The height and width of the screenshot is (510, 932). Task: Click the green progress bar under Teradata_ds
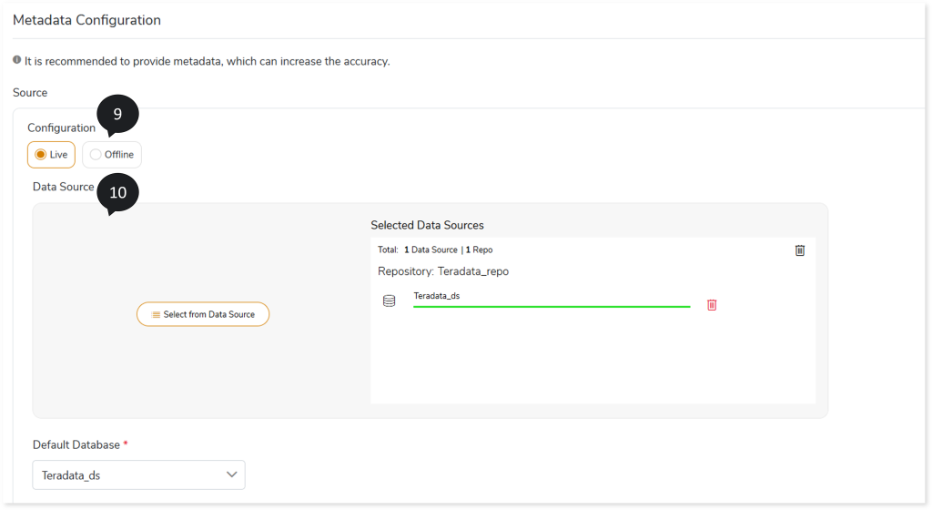pos(552,307)
